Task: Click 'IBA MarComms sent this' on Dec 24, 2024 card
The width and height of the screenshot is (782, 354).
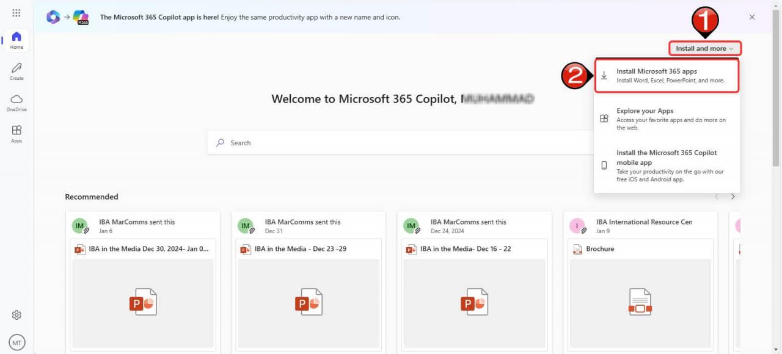Action: tap(469, 222)
